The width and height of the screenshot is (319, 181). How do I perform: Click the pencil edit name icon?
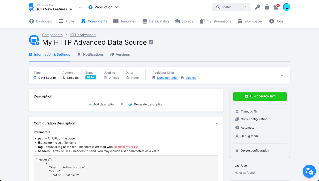coord(151,42)
